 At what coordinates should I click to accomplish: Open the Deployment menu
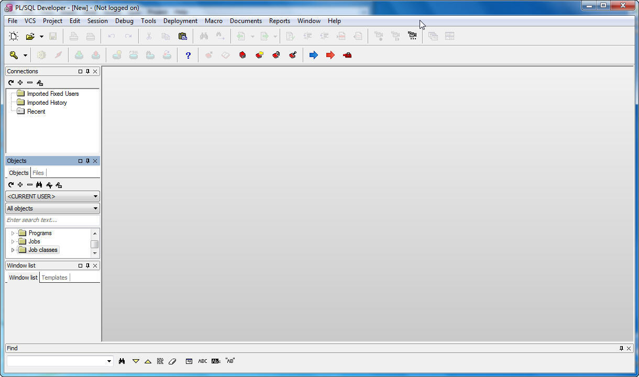(180, 21)
